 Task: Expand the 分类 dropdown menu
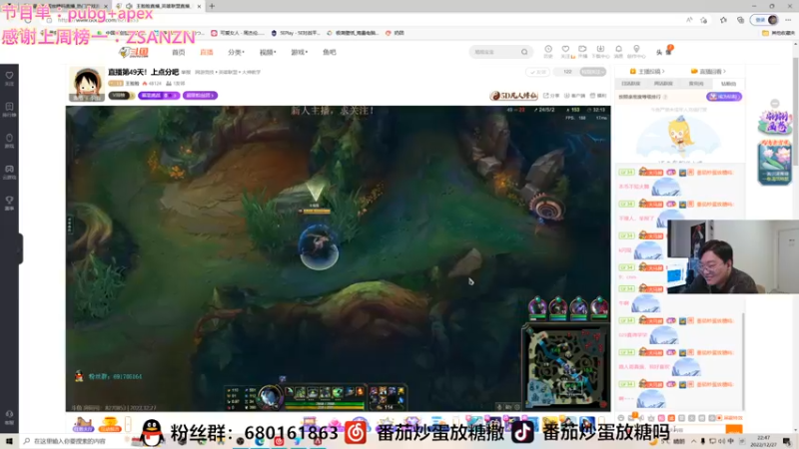click(x=236, y=53)
